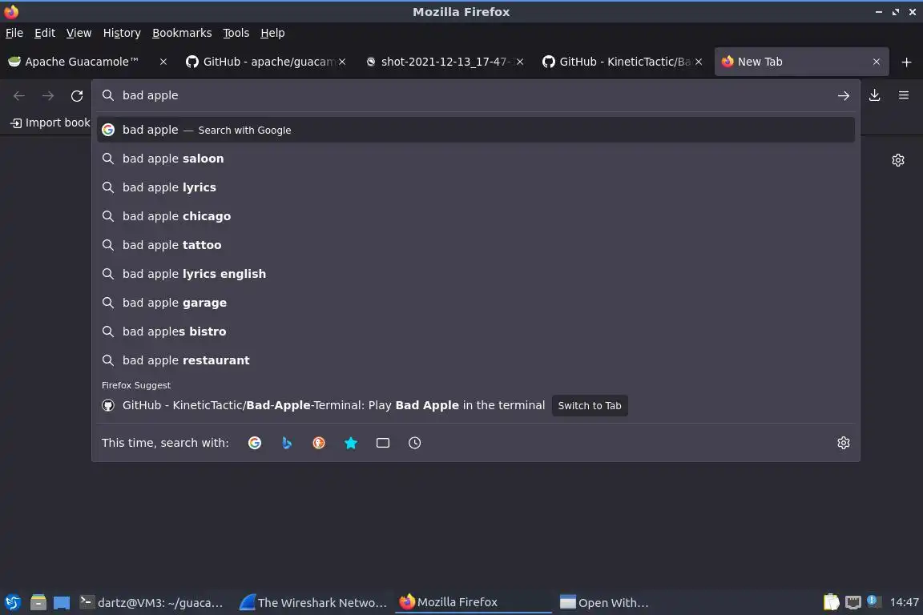This screenshot has height=615, width=923.
Task: Search this time with Google icon
Action: (254, 443)
